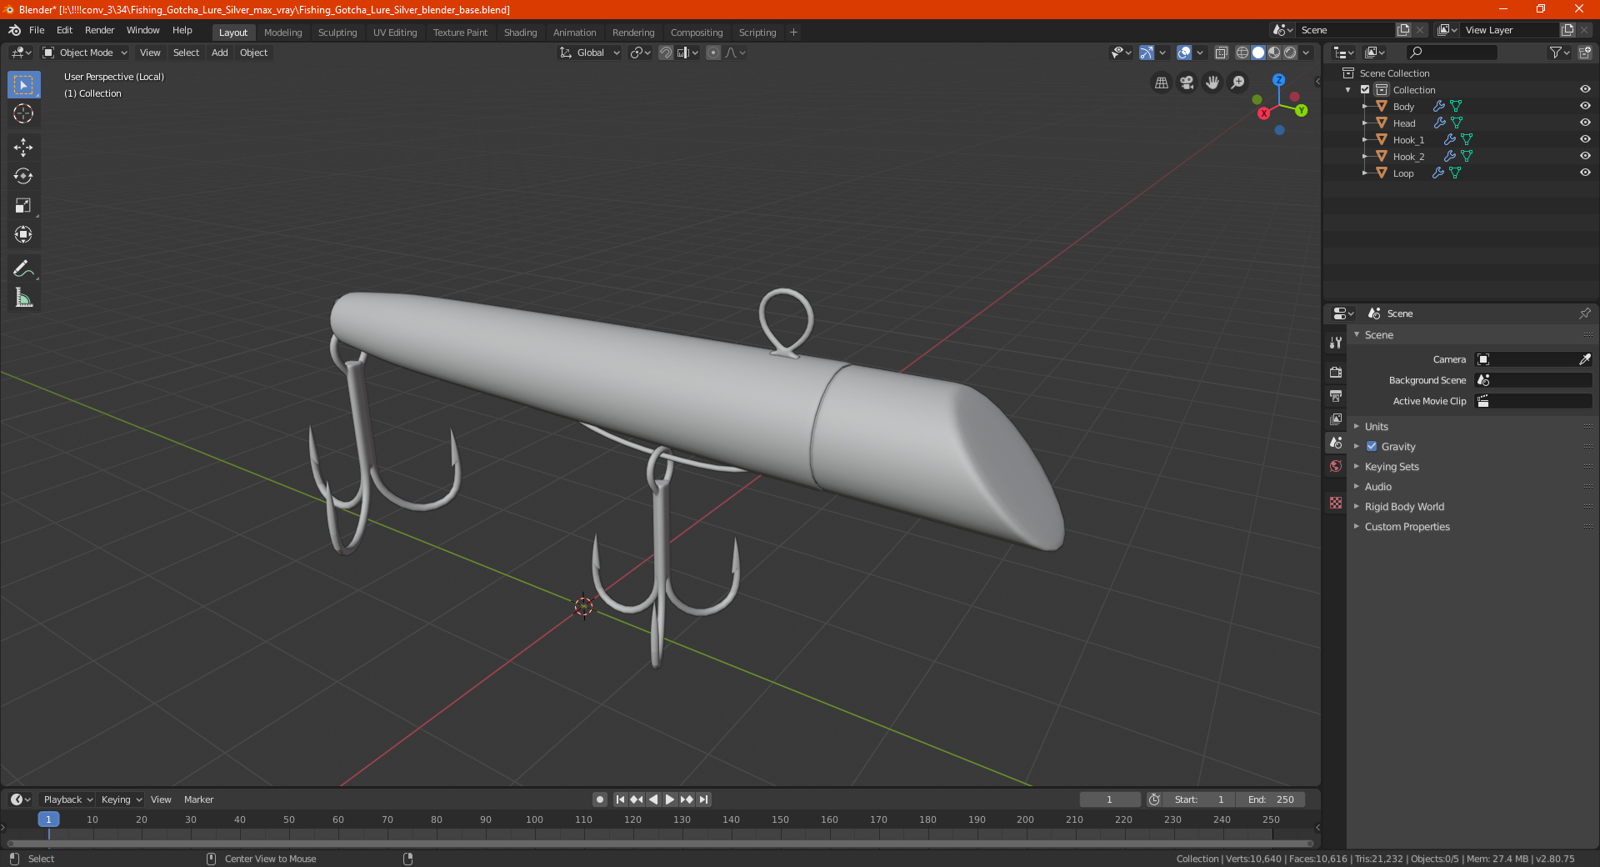Switch to orthographic grid view icon
1600x867 pixels.
tap(1161, 83)
